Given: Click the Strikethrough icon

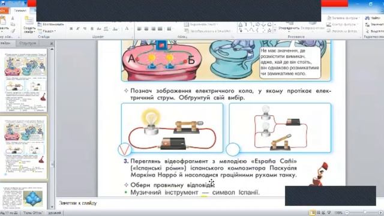Looking at the screenshot, I should click(99, 29).
